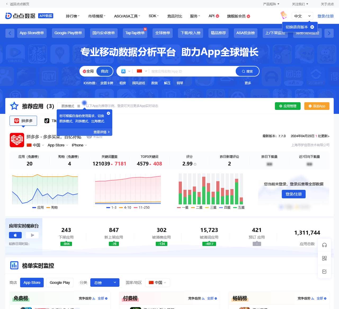This screenshot has height=309, width=339.
Task: Click 查看详情 in the hint popup
Action: coord(101,132)
